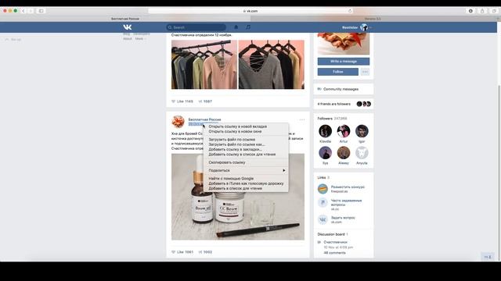Open the Задать вопрос VK icon
The width and height of the screenshot is (501, 281).
click(323, 219)
